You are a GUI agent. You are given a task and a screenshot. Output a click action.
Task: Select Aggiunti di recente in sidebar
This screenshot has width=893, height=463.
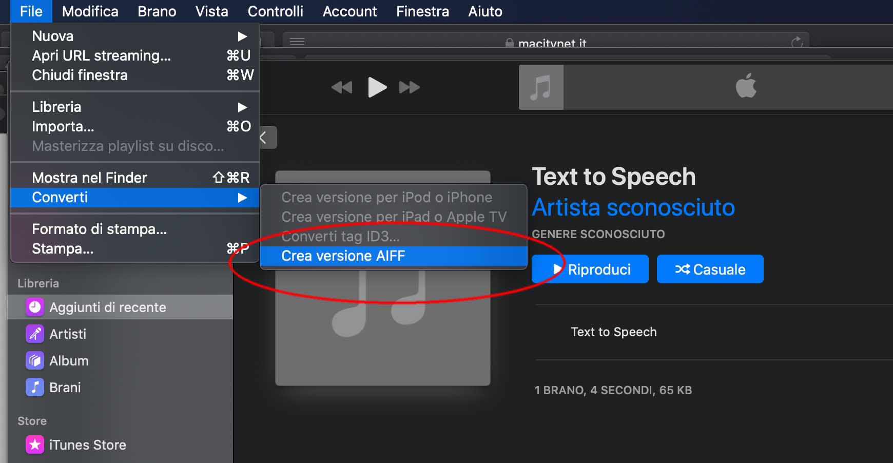tap(121, 307)
